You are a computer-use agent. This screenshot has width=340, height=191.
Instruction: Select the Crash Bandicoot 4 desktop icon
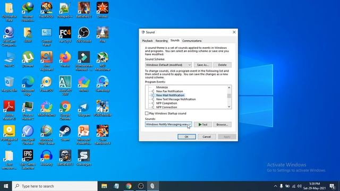coord(103,135)
